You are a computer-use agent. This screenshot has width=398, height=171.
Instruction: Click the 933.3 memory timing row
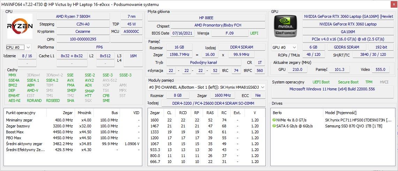point(206,150)
